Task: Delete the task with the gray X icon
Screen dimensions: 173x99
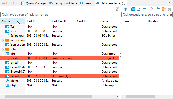Action: pyautogui.click(x=170, y=9)
